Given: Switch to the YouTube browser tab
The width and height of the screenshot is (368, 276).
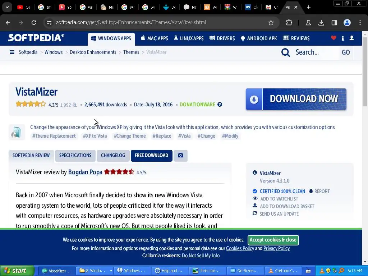Looking at the screenshot, I should 23,7.
